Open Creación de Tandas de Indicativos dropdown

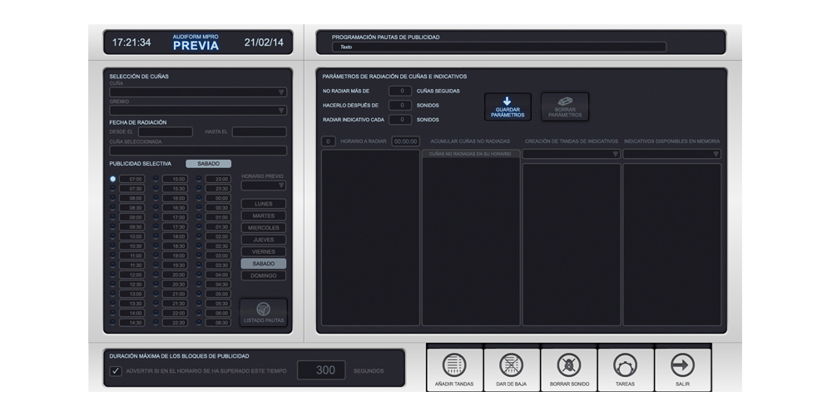[x=572, y=154]
